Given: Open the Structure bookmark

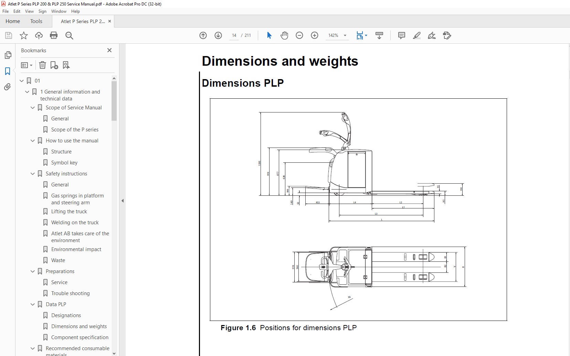Looking at the screenshot, I should click(61, 152).
